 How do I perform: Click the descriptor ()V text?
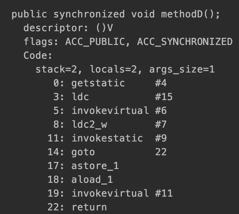(105, 28)
